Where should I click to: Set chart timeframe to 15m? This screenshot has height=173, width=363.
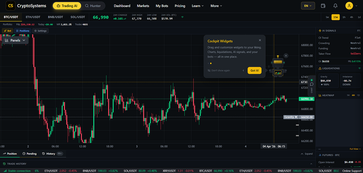pos(336,17)
